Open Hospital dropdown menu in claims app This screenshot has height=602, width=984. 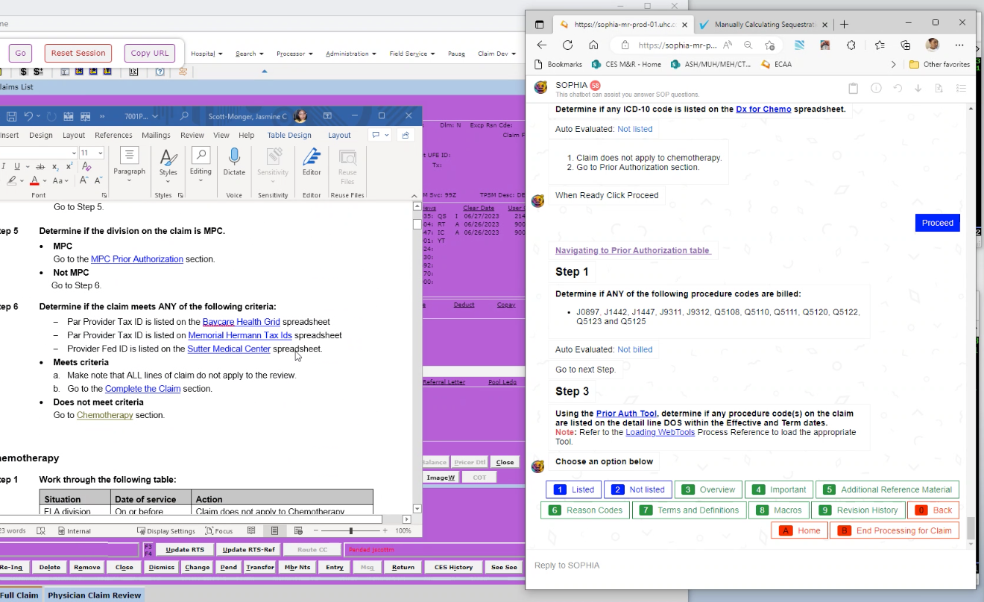pos(206,54)
